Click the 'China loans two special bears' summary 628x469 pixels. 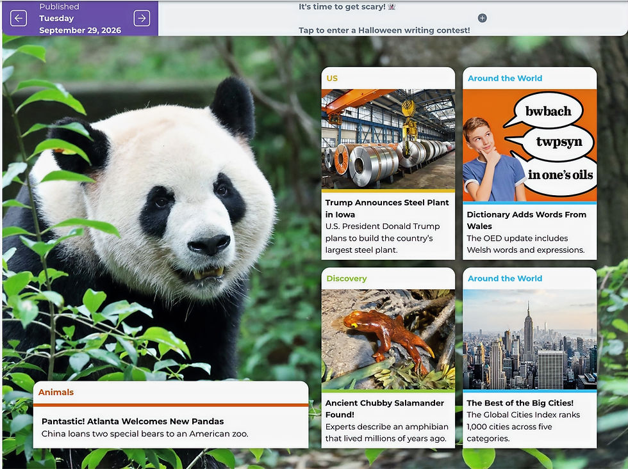coord(145,434)
